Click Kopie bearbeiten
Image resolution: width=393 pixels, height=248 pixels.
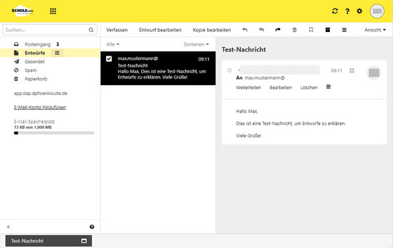(212, 30)
